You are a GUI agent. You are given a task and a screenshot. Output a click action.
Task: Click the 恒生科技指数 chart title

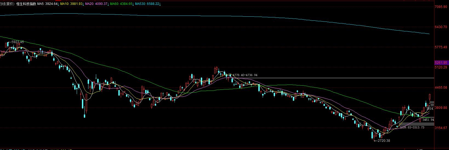(26, 4)
